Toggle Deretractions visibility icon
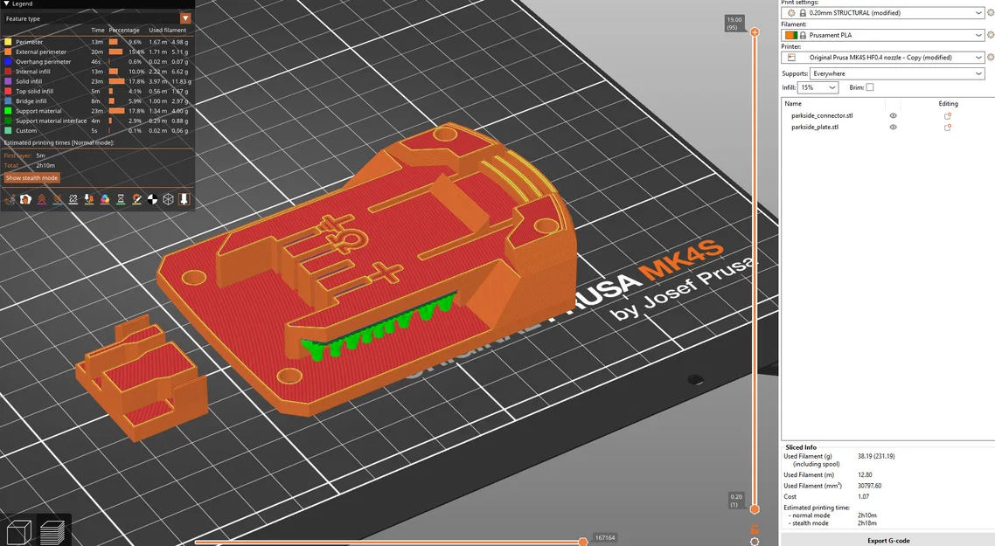Viewport: 995px width, 546px height. point(58,199)
